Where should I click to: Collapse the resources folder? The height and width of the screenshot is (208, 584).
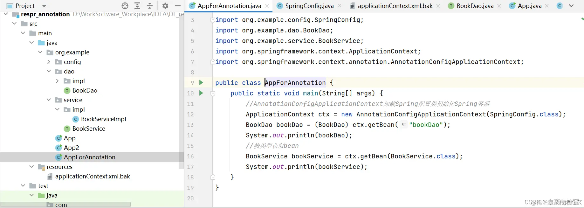point(31,167)
